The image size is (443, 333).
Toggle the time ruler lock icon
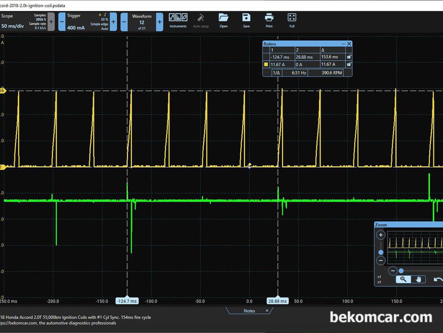[x=349, y=57]
